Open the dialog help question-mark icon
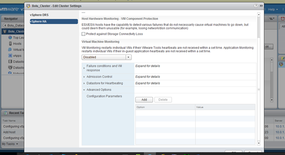Screen dimensions: 285x155 256,5
